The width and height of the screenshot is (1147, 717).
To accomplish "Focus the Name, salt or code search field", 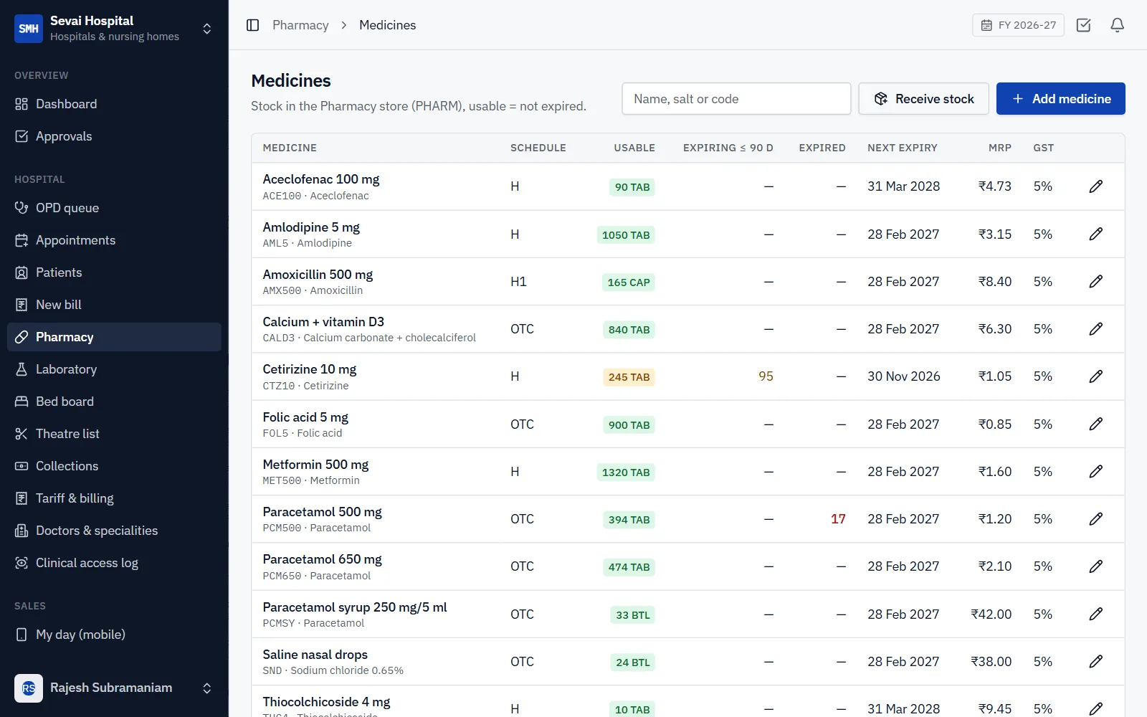I will click(736, 99).
